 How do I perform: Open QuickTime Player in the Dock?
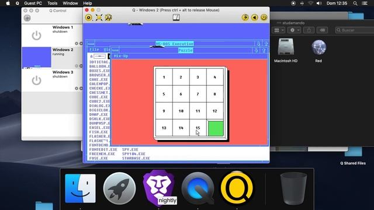pos(198,188)
